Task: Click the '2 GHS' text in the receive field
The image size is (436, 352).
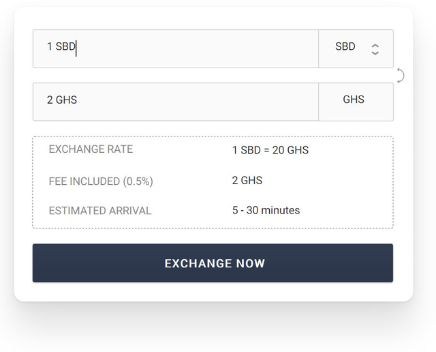Action: pos(62,100)
